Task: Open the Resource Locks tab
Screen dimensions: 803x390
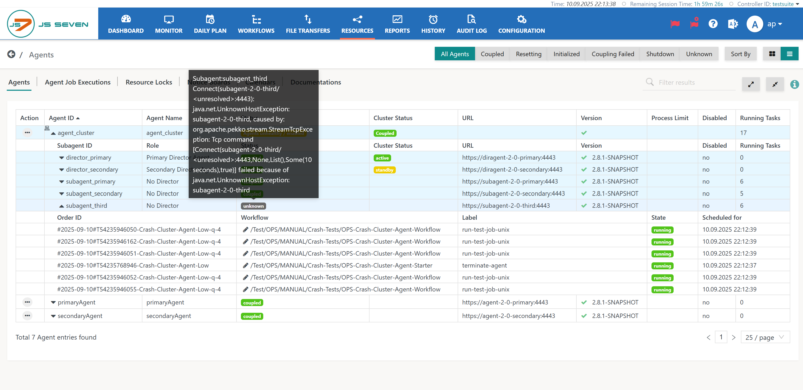Action: (x=149, y=82)
